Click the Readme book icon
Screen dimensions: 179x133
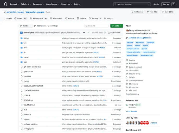pos(127,60)
